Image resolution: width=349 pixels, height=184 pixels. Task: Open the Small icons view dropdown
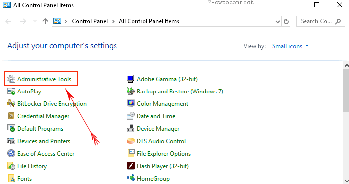[290, 46]
